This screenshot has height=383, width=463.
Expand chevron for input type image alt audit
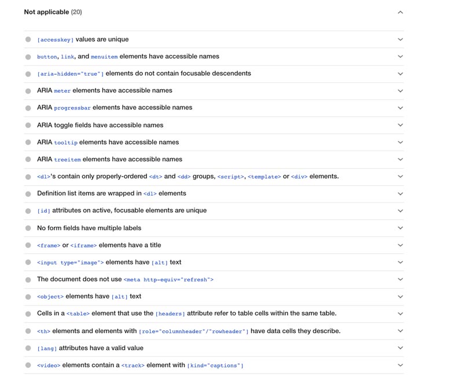click(x=400, y=262)
